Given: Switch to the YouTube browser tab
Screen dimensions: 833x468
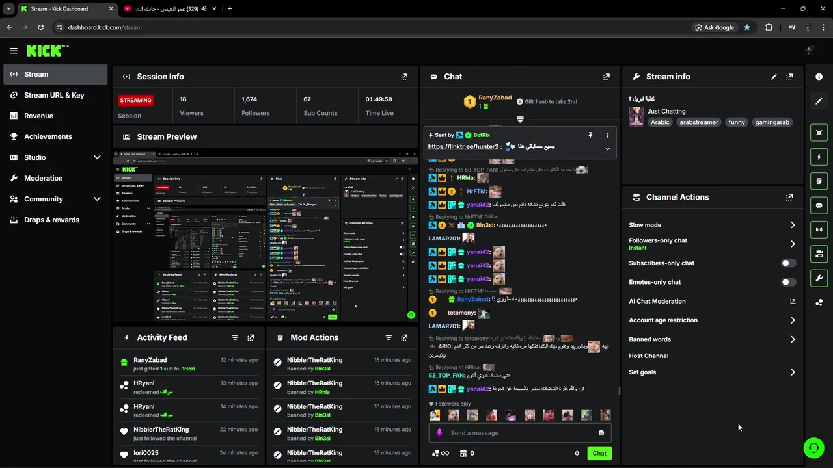Looking at the screenshot, I should pyautogui.click(x=169, y=8).
